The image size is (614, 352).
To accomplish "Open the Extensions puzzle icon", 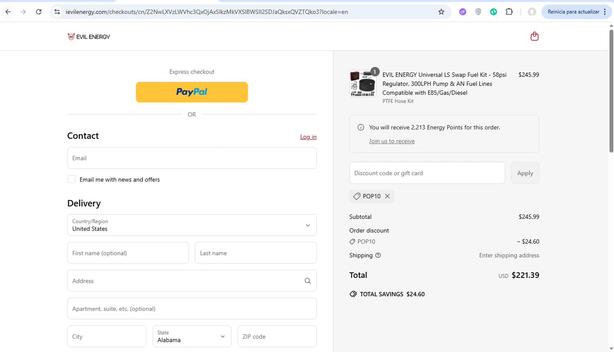I will [x=509, y=12].
